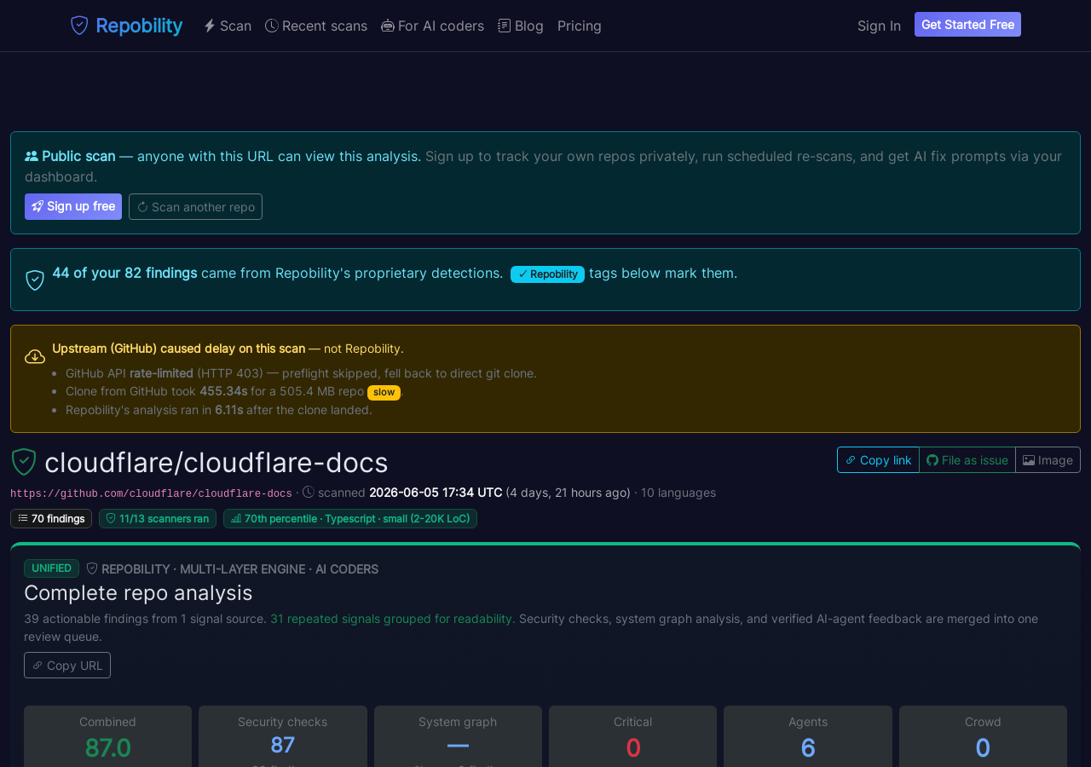Click the UNIFIED label badge
Viewport: 1091px width, 767px height.
pyautogui.click(x=51, y=568)
